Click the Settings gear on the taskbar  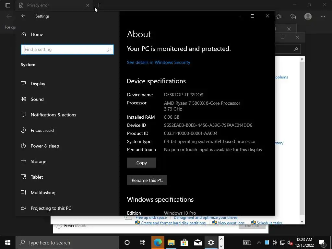(x=211, y=243)
